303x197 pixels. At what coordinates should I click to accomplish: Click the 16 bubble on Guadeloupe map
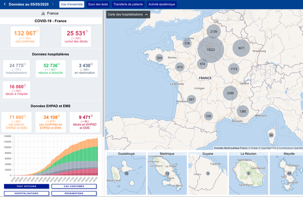(126, 174)
